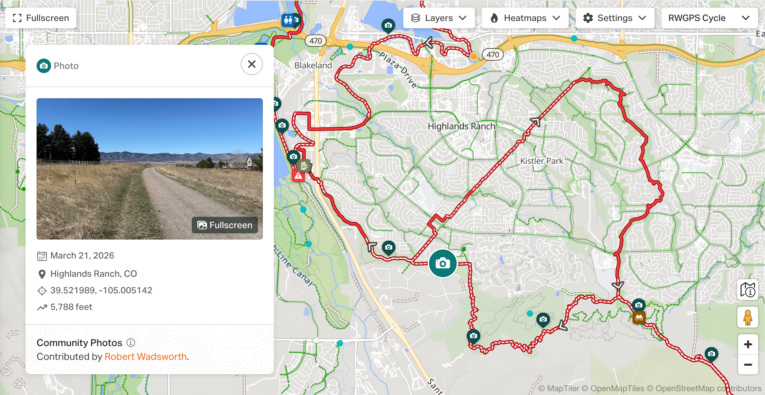Click the red warning hazard marker
Viewport: 765px width, 395px height.
(x=298, y=175)
